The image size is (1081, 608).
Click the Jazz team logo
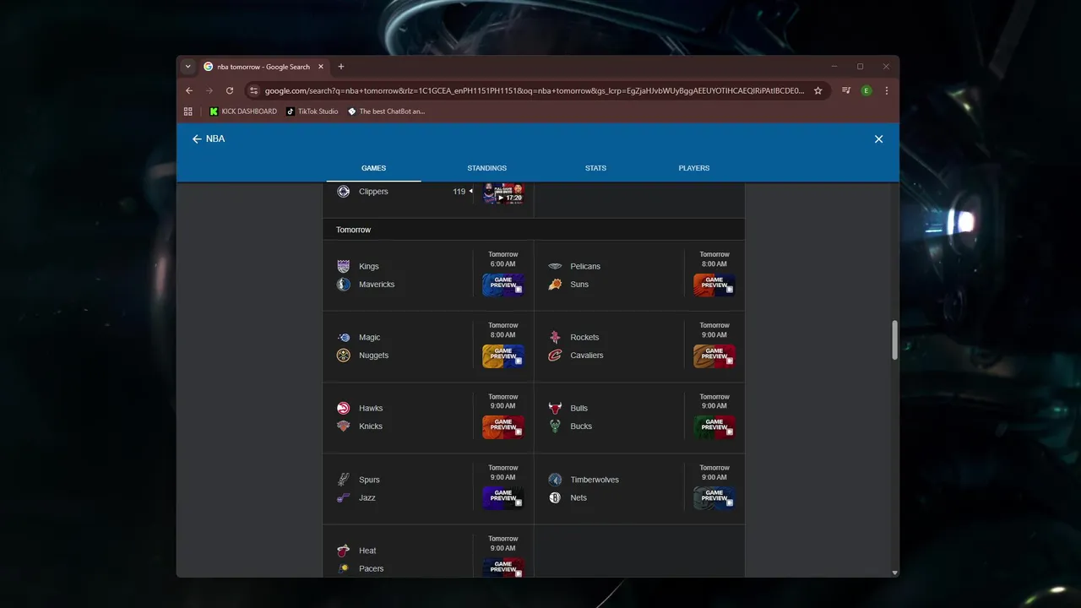point(343,498)
